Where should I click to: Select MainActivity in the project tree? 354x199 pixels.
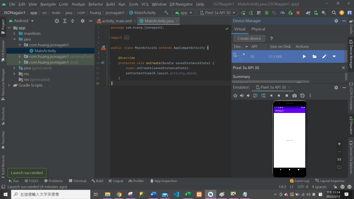pos(45,51)
